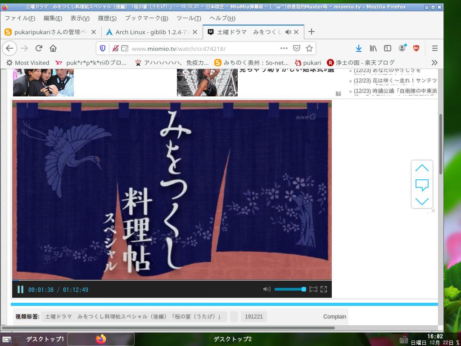Click the up chevron in floating widget
Viewport: 461px width, 346px height.
click(x=422, y=168)
